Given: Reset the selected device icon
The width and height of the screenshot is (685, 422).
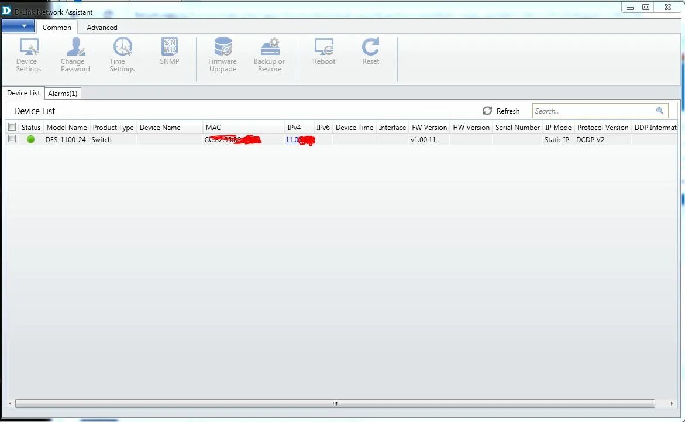Looking at the screenshot, I should click(x=370, y=51).
